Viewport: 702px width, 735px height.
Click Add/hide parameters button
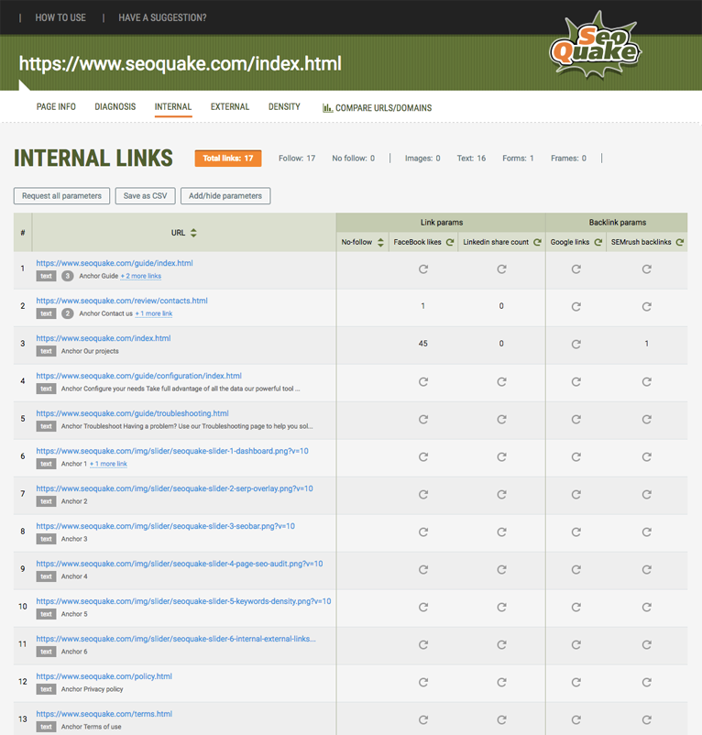225,196
